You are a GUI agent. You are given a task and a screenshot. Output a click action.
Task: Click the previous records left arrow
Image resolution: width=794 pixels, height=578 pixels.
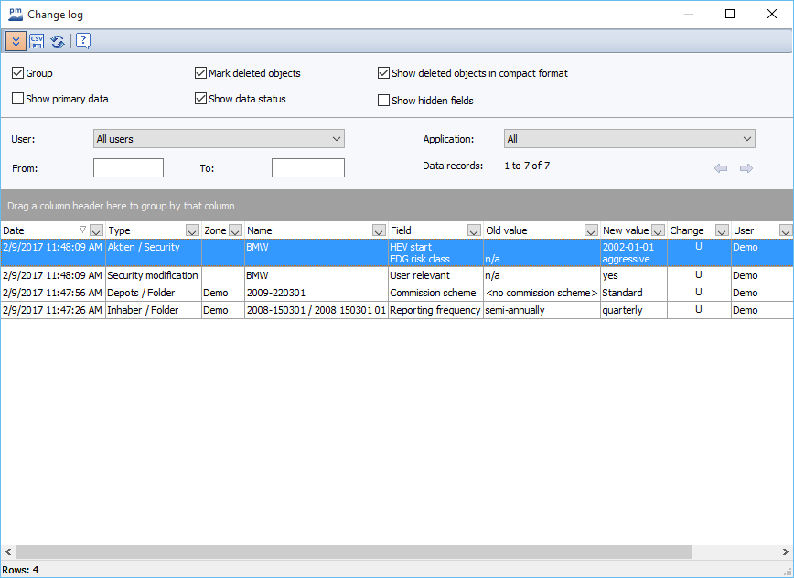pyautogui.click(x=721, y=168)
